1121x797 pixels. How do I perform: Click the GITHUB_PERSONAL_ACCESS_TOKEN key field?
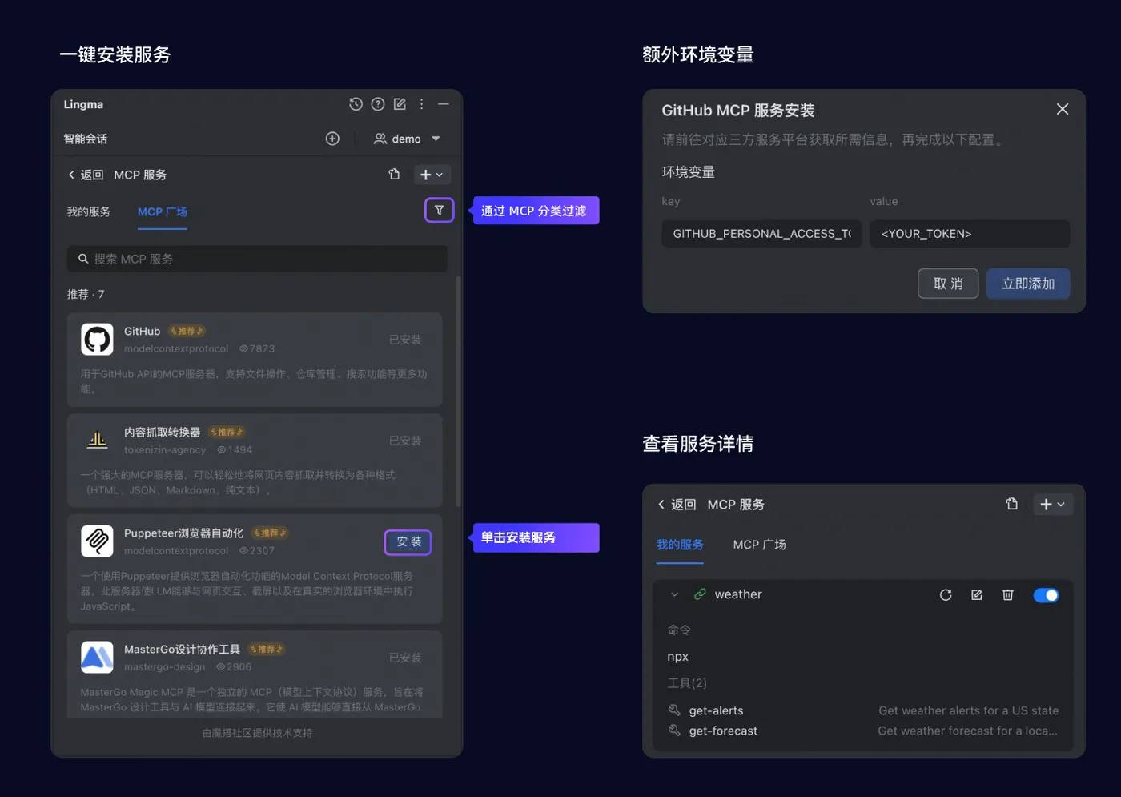[761, 234]
